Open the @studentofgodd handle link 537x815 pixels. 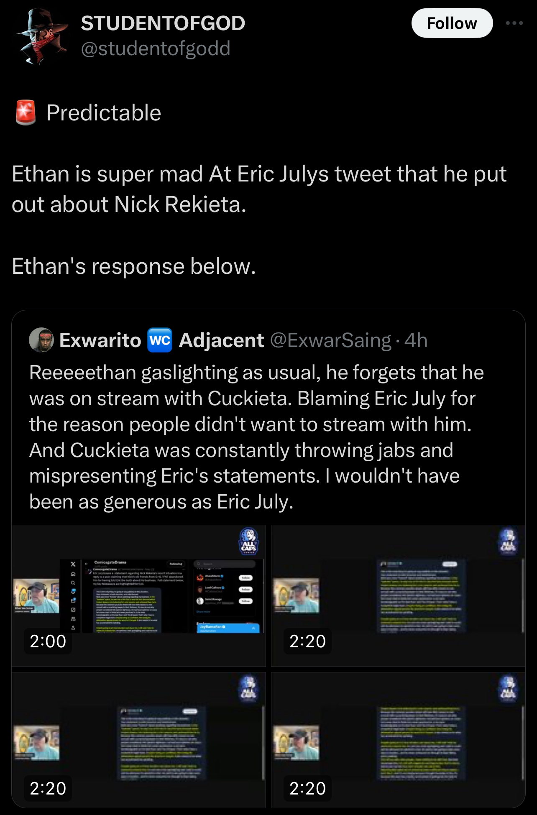point(156,49)
